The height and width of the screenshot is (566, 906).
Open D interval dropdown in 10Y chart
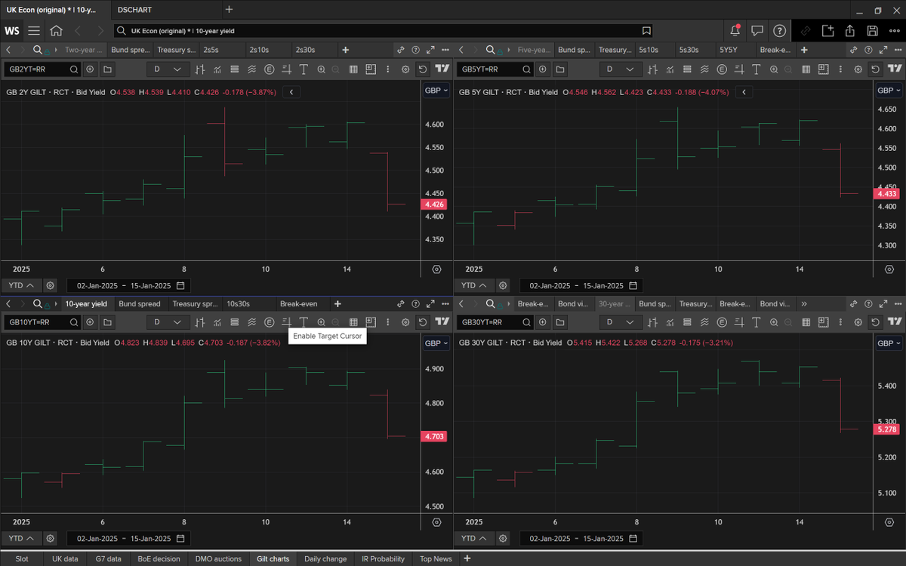pos(168,322)
